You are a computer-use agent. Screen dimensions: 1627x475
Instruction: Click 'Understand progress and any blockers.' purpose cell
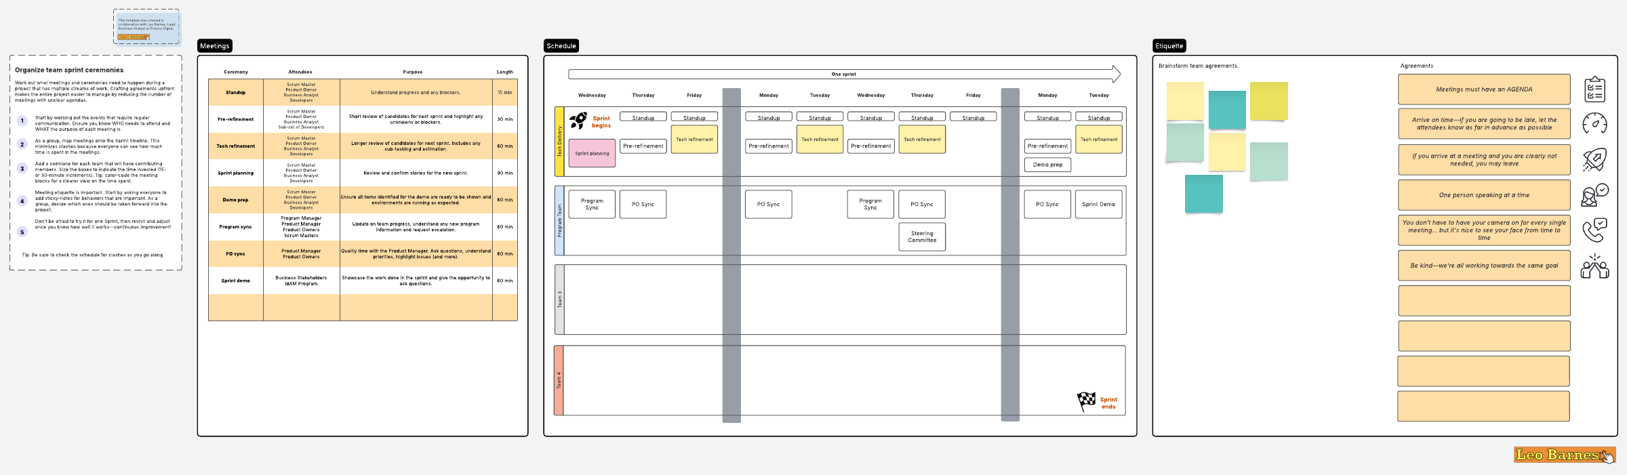[416, 92]
